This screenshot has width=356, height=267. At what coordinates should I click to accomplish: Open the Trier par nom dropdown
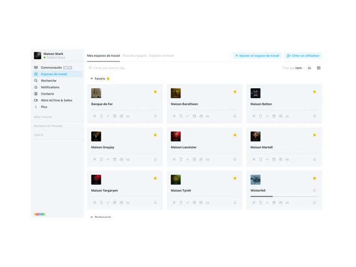(294, 68)
